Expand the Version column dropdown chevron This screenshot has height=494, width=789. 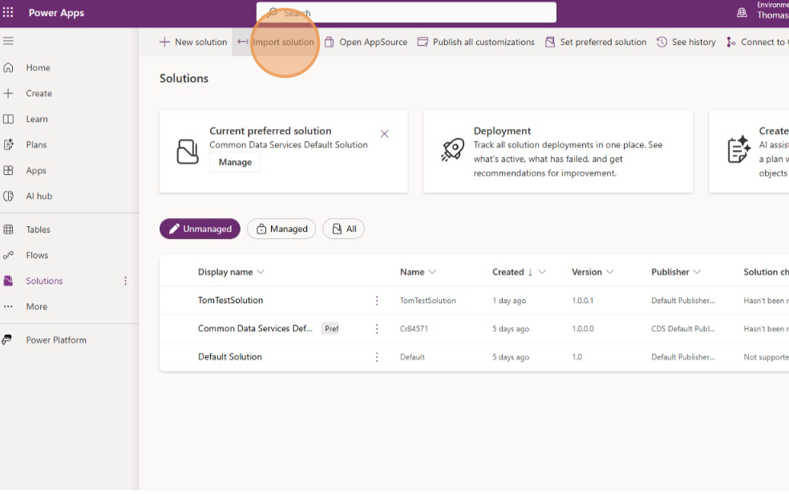[x=610, y=272]
